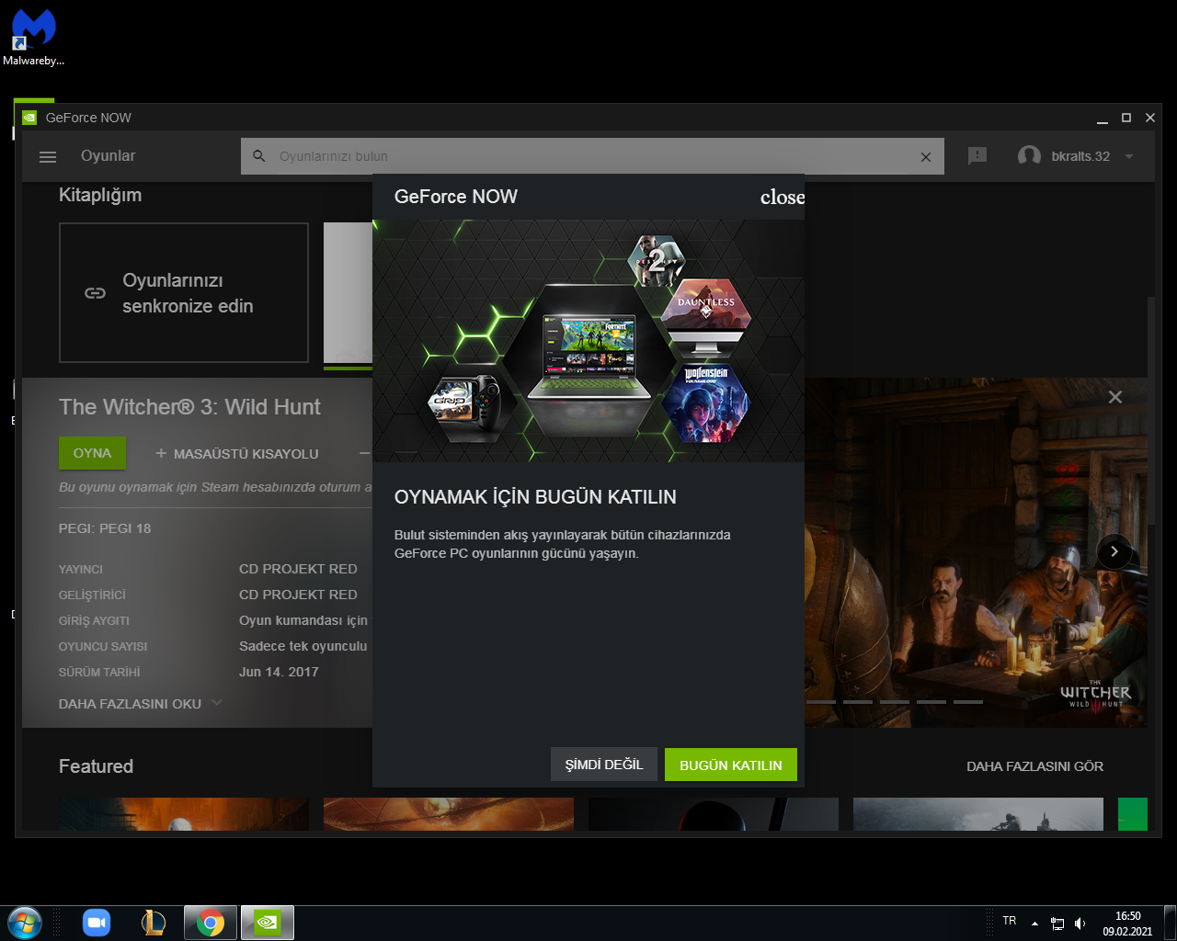This screenshot has width=1177, height=941.
Task: Open Google Chrome from the taskbar
Action: click(x=211, y=923)
